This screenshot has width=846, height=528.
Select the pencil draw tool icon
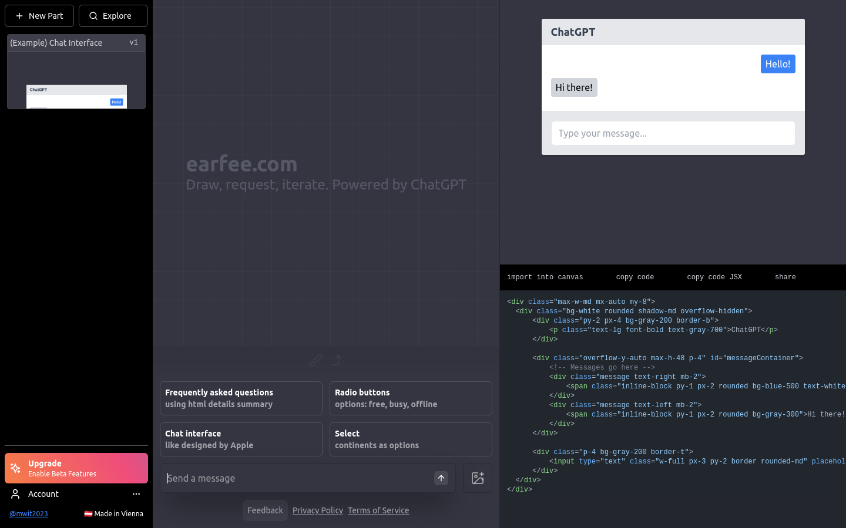(x=315, y=360)
